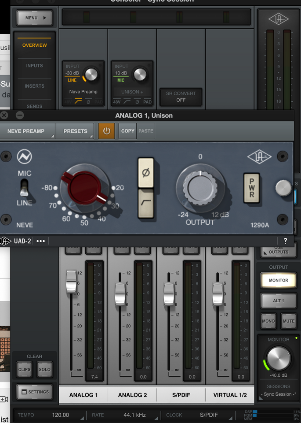Flip the MIC/LINE switch on Neve plugin

point(25,187)
